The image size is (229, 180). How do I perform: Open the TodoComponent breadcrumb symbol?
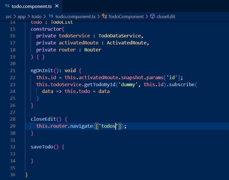tap(126, 17)
